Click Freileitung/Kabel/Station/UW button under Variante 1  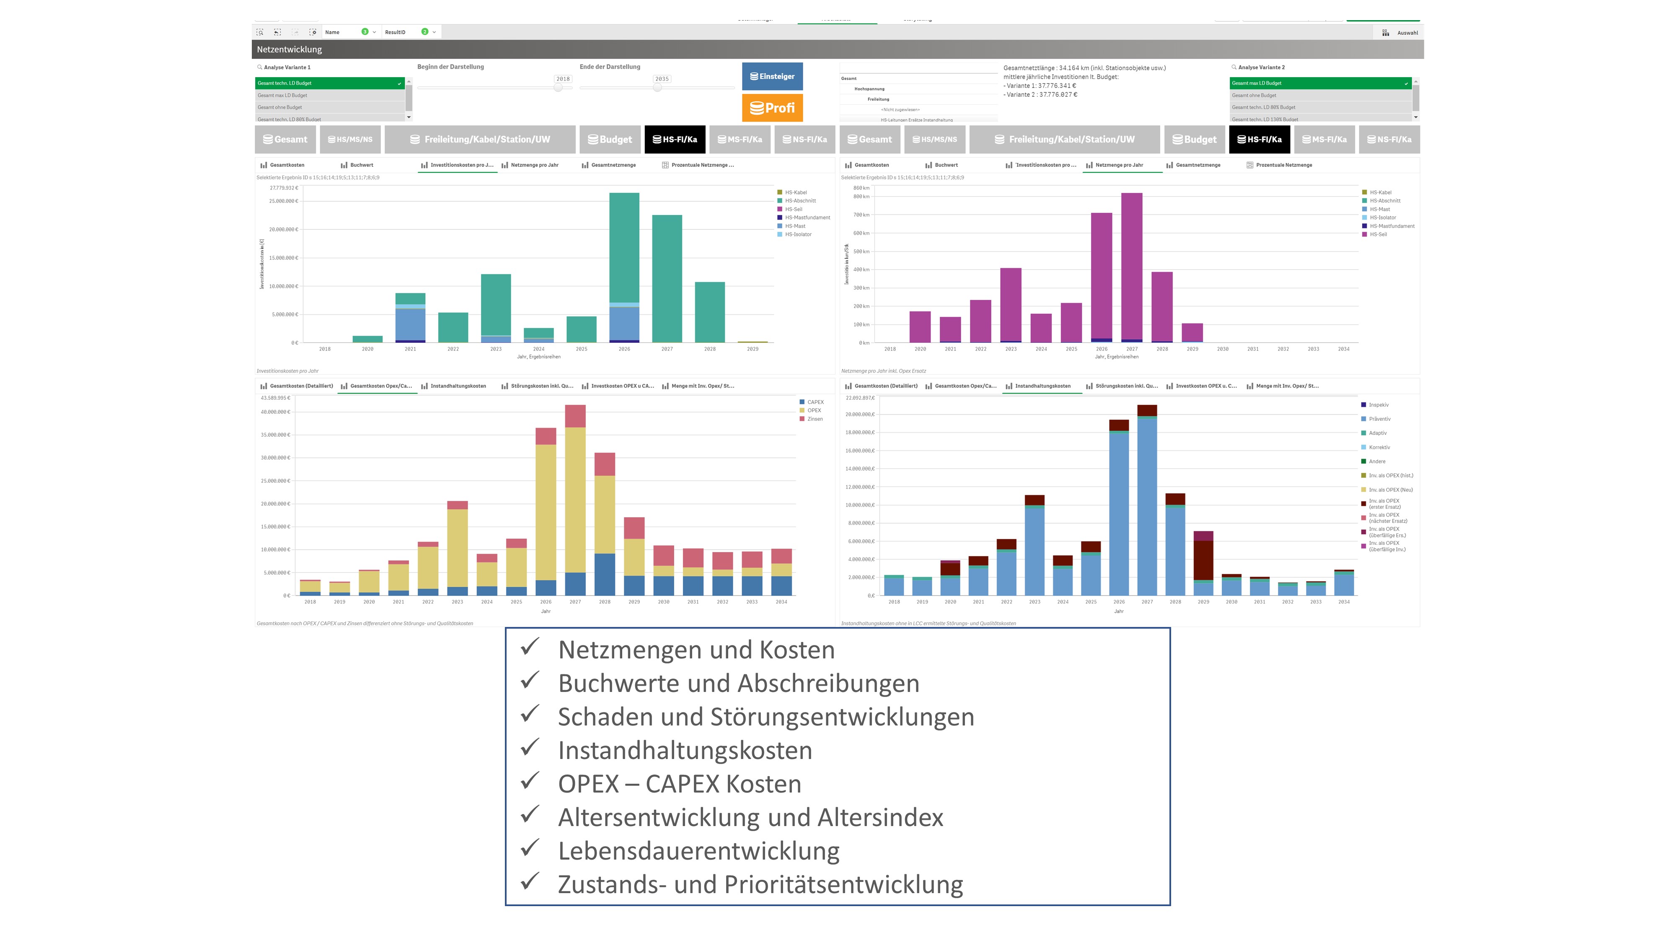(x=480, y=139)
